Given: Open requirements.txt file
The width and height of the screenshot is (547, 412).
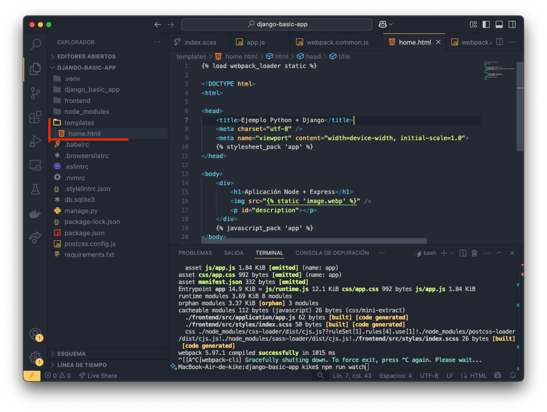Looking at the screenshot, I should (x=108, y=255).
